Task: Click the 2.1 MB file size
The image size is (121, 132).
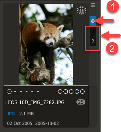Action: (x=27, y=114)
